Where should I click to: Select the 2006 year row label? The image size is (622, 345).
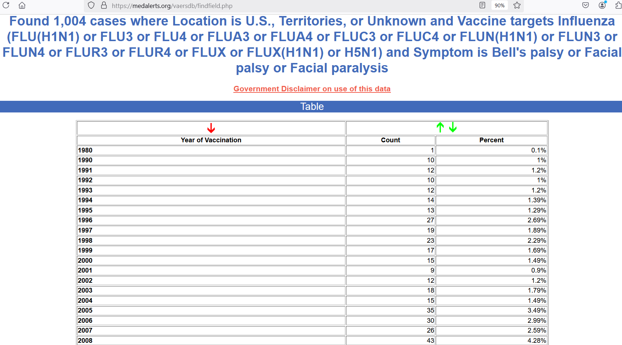point(85,321)
